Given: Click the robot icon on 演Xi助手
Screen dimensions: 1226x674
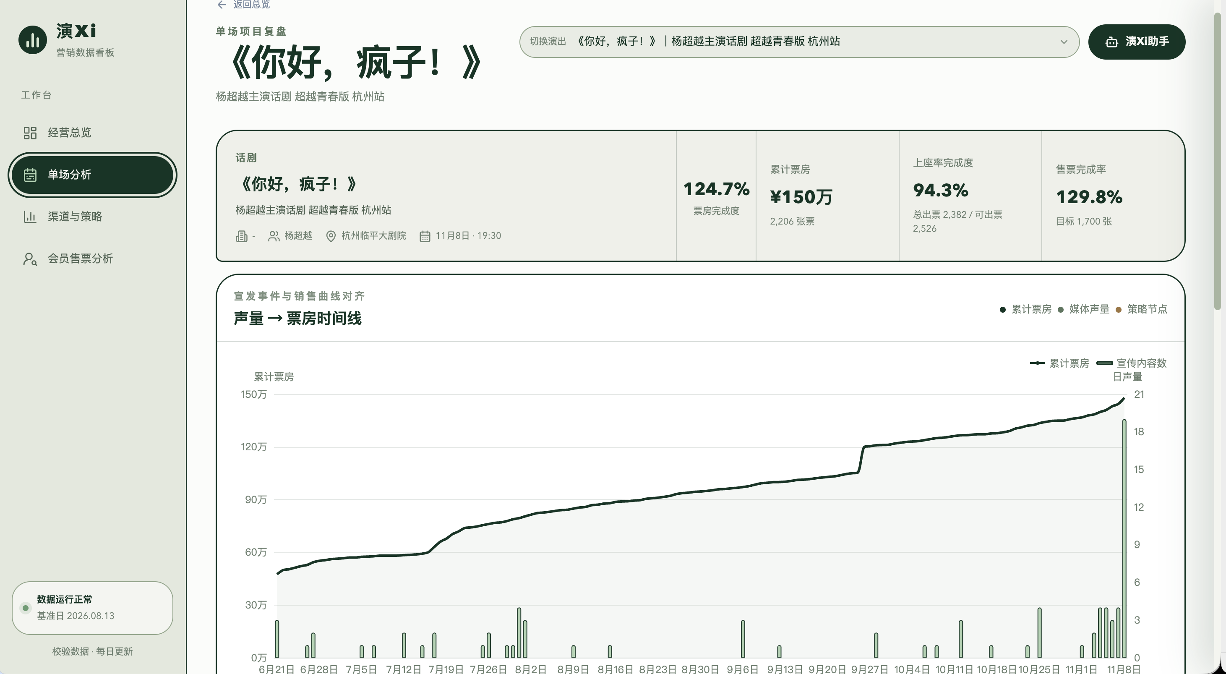Looking at the screenshot, I should tap(1111, 42).
